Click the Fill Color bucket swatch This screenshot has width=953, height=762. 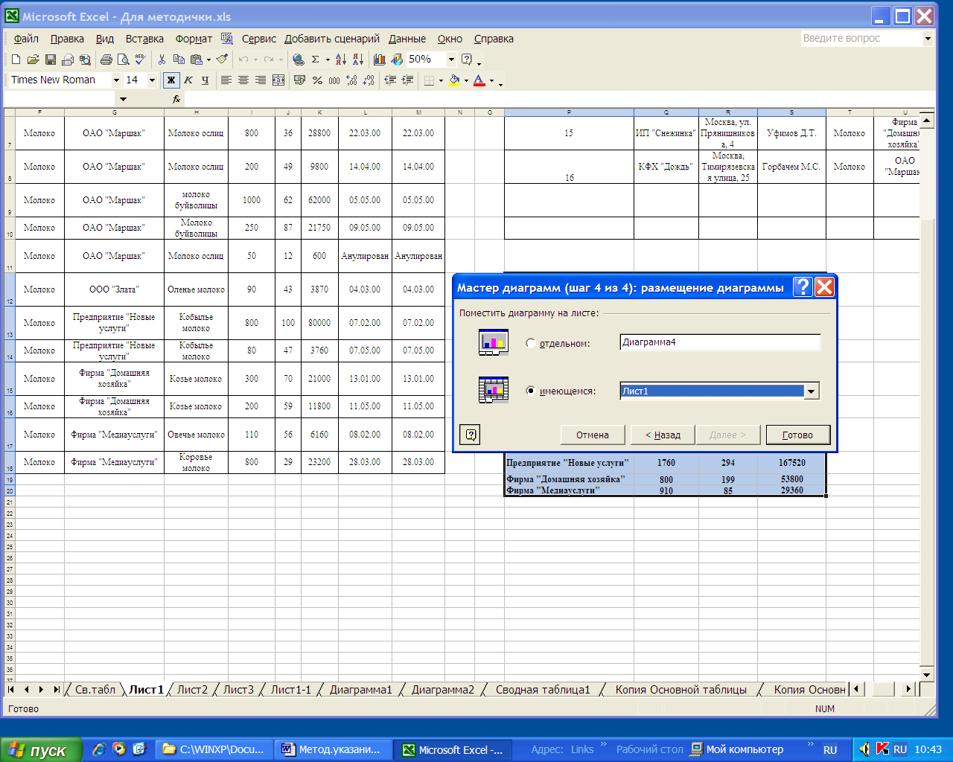tap(454, 80)
